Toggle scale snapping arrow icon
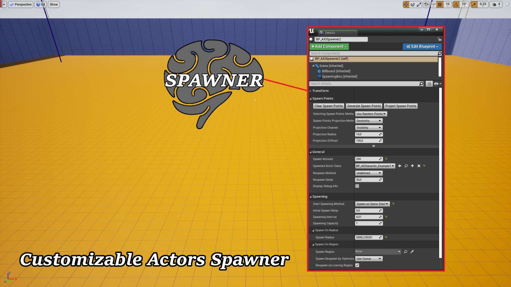 (474, 4)
